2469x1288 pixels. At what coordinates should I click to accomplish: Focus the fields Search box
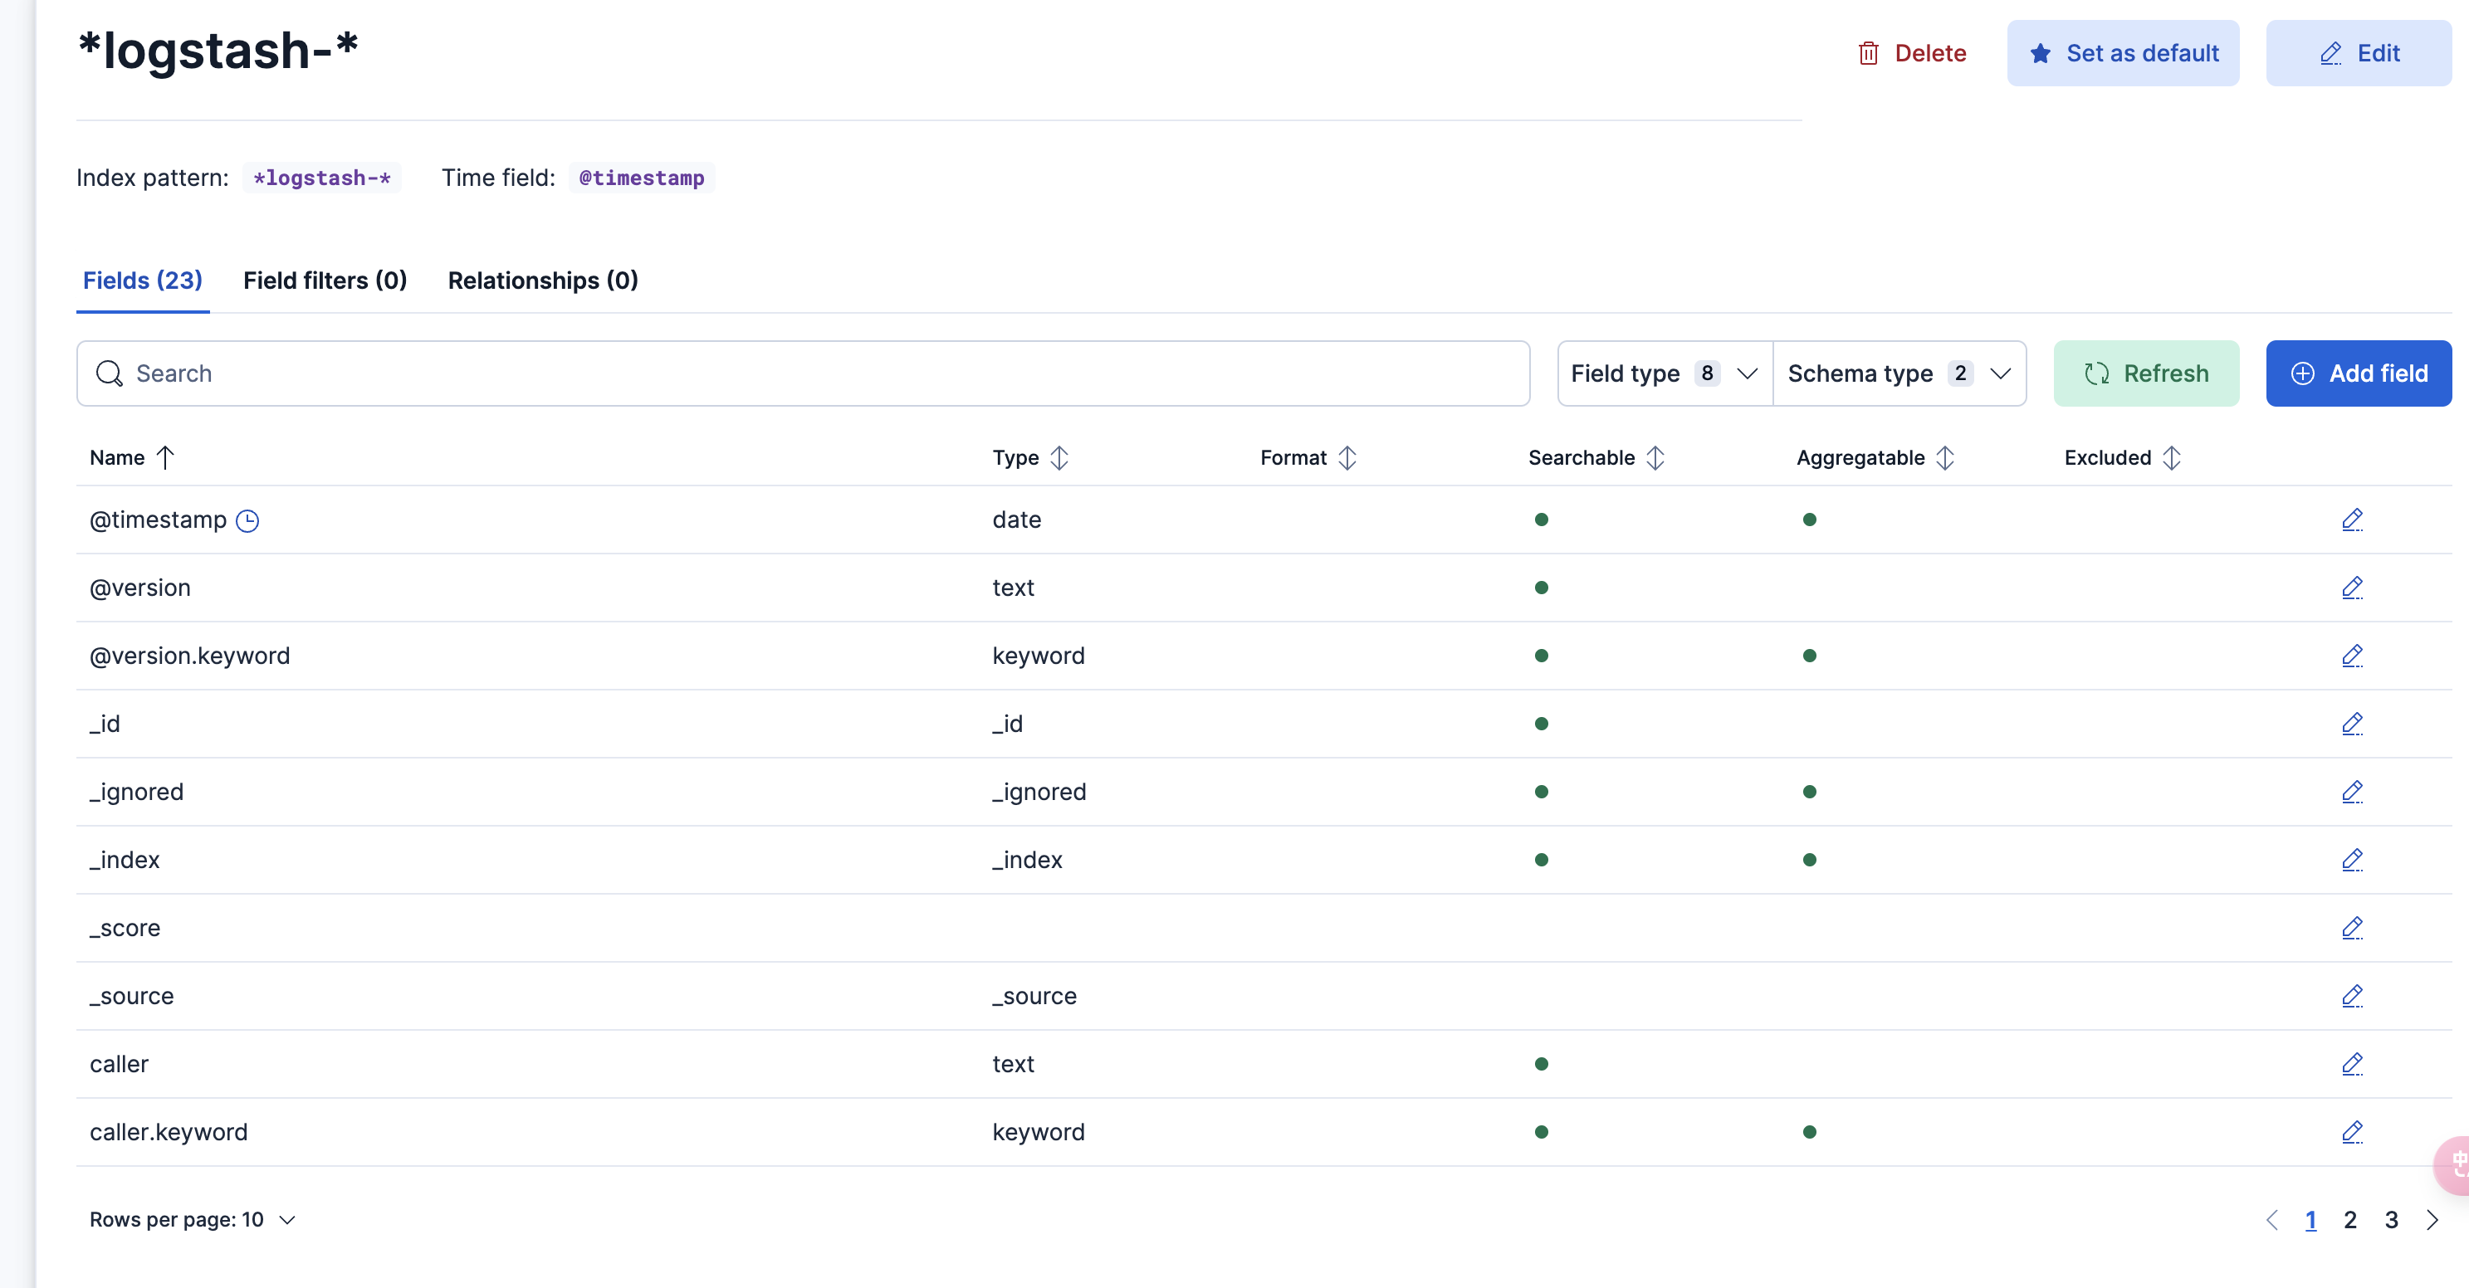(x=803, y=373)
